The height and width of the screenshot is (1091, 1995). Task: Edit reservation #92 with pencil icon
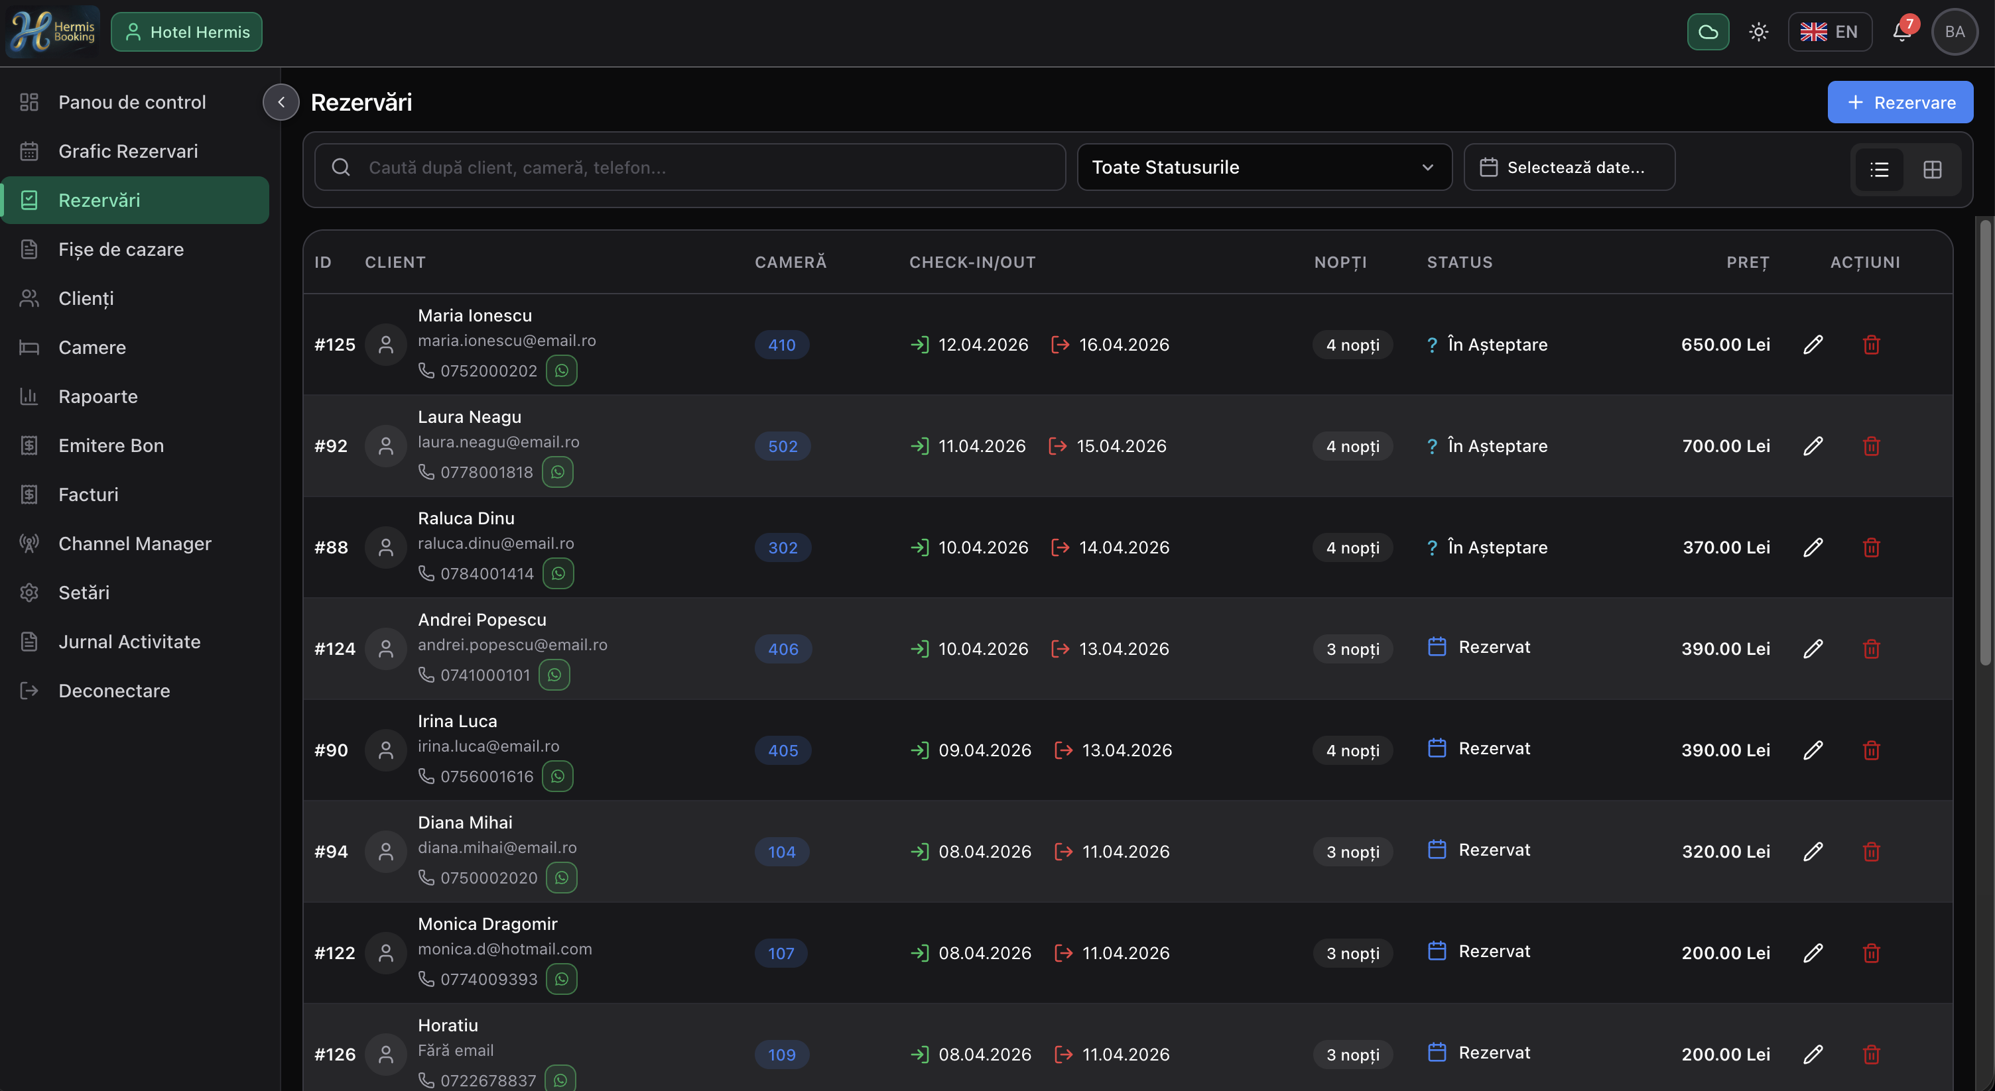pos(1813,445)
